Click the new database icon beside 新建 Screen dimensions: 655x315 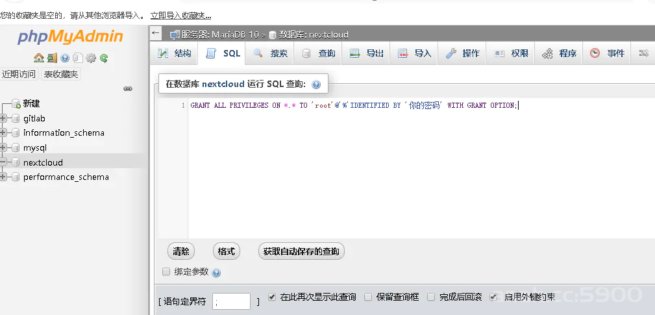click(16, 104)
